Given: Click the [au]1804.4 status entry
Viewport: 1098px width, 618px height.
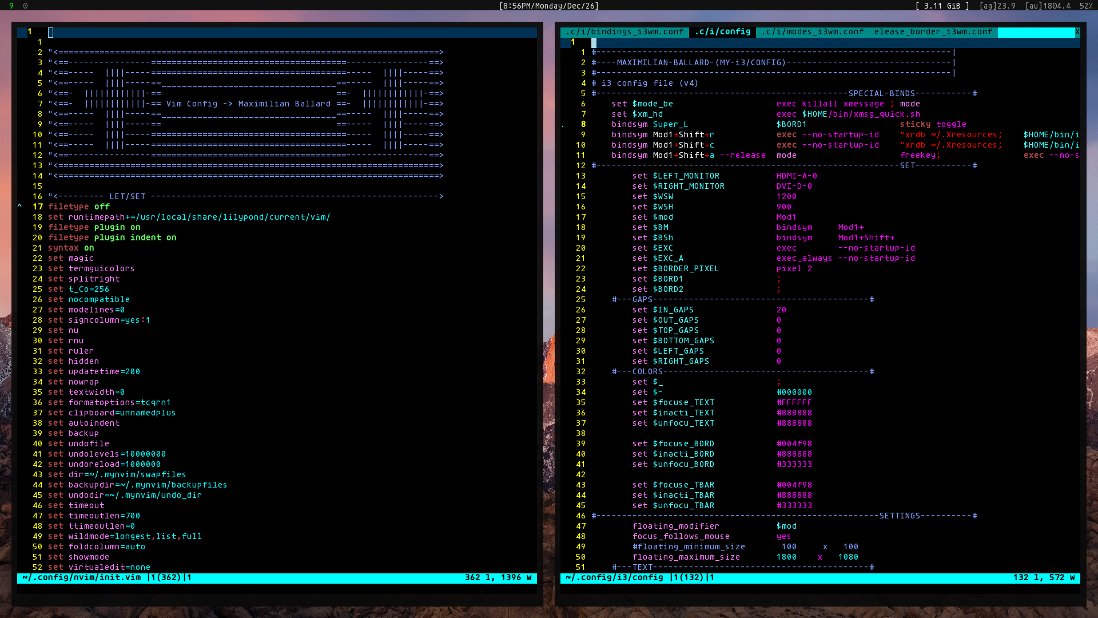Looking at the screenshot, I should pyautogui.click(x=1048, y=6).
